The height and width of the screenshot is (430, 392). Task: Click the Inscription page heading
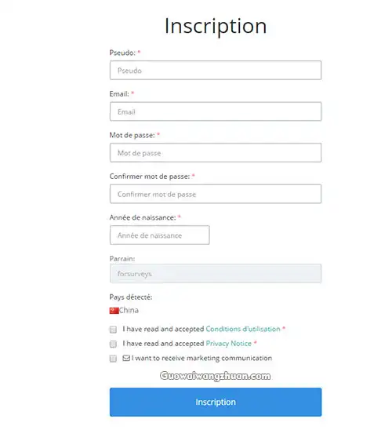pyautogui.click(x=216, y=26)
